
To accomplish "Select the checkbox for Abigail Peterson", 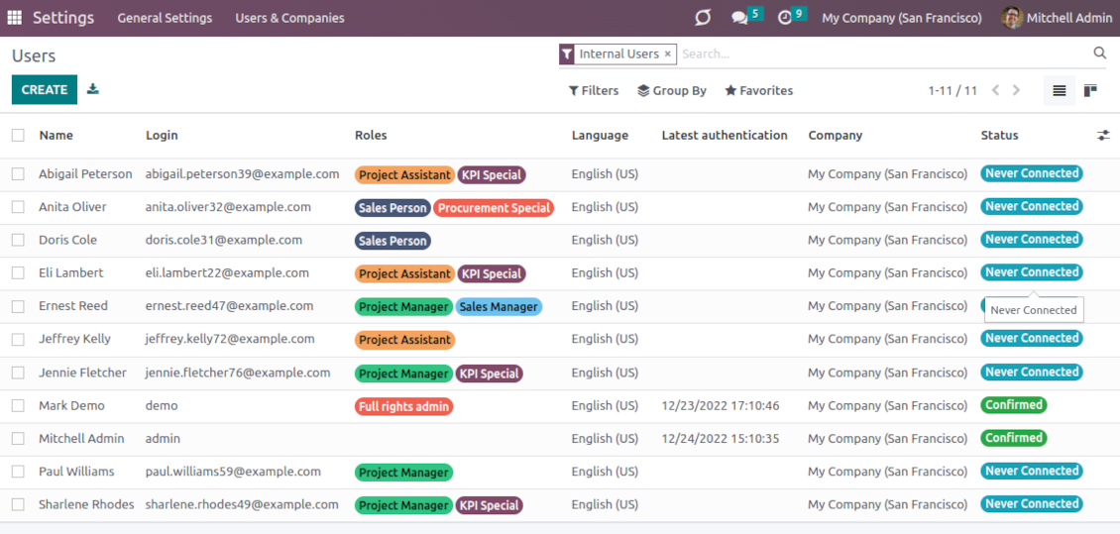I will [x=18, y=174].
